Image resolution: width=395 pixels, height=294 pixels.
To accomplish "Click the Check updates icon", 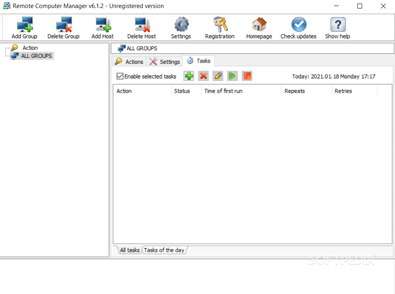I will tap(299, 28).
